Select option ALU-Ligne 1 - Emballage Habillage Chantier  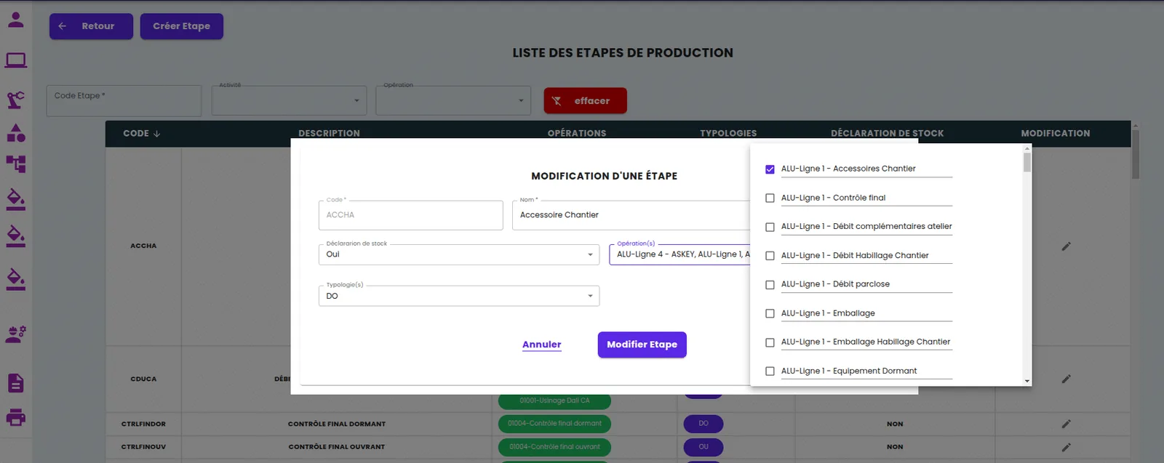866,342
